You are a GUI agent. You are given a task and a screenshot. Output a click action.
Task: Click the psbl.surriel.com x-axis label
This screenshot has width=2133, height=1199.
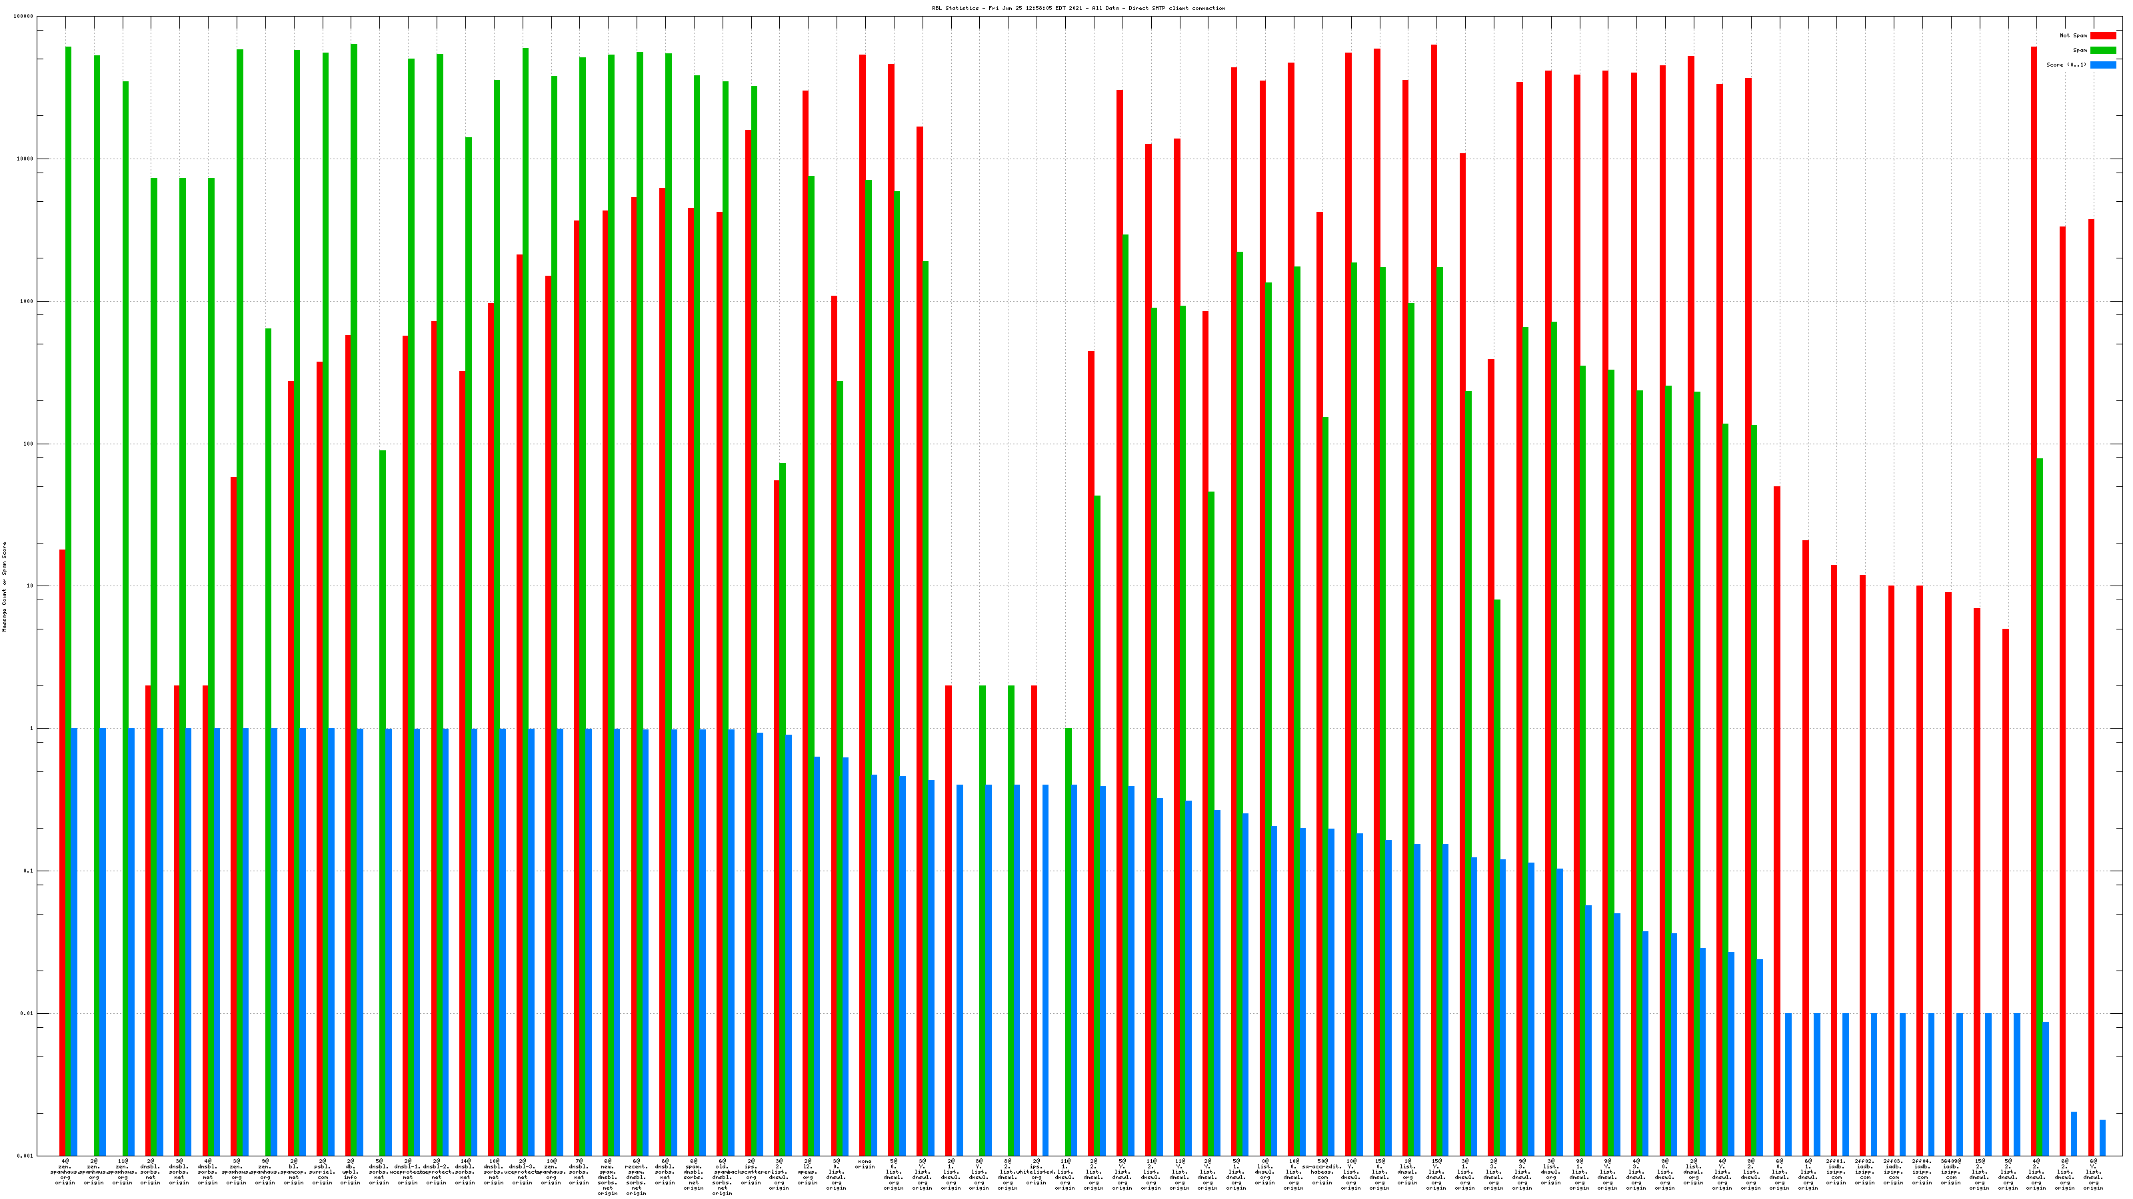point(322,1172)
